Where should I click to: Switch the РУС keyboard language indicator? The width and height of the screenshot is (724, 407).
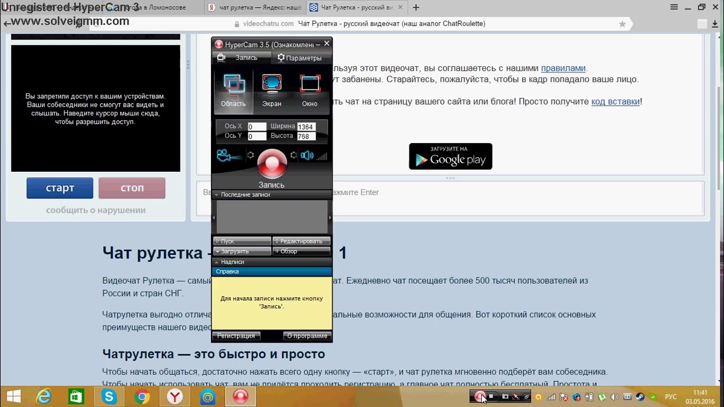click(x=670, y=397)
